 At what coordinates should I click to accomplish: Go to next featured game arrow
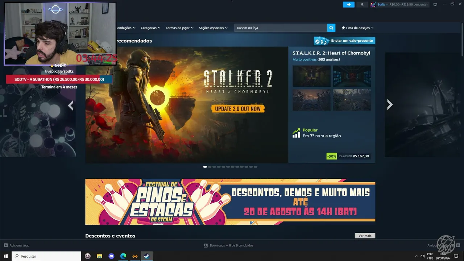pyautogui.click(x=390, y=105)
